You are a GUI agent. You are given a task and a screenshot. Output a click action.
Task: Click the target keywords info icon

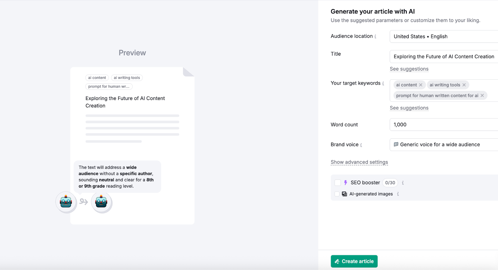(383, 84)
